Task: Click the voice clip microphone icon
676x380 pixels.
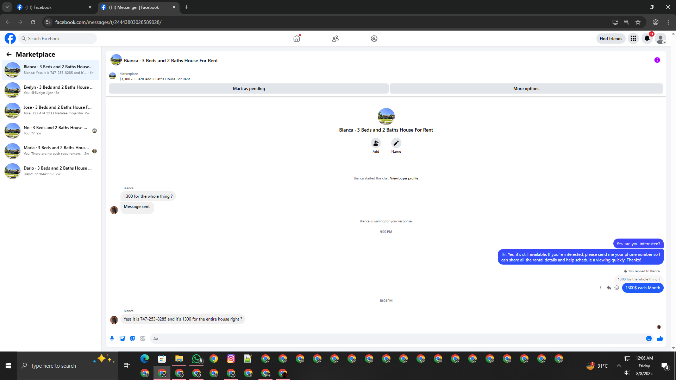Action: [112, 338]
